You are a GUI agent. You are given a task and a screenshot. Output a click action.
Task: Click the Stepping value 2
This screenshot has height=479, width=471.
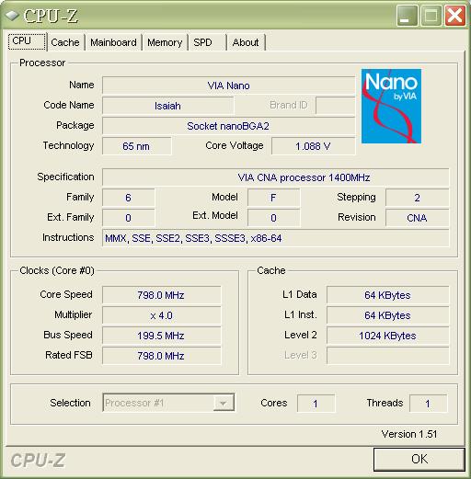418,198
